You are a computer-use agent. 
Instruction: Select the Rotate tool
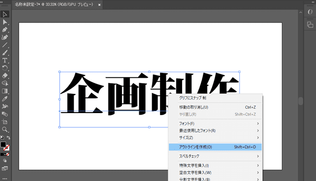[4, 68]
